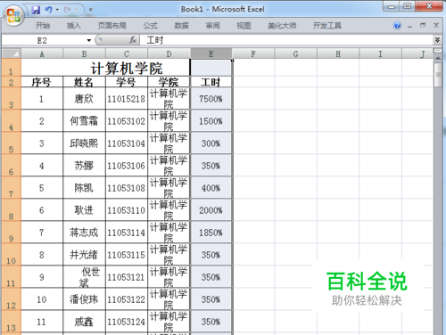The image size is (446, 335).
Task: Select the cell with name 蒋志成
Action: tap(84, 233)
